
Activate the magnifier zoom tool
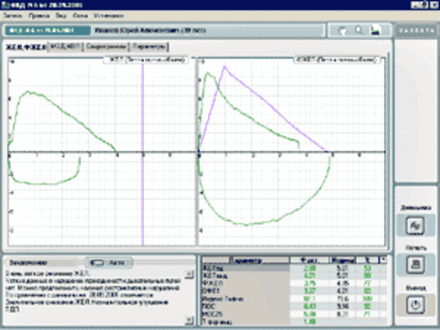click(x=359, y=30)
